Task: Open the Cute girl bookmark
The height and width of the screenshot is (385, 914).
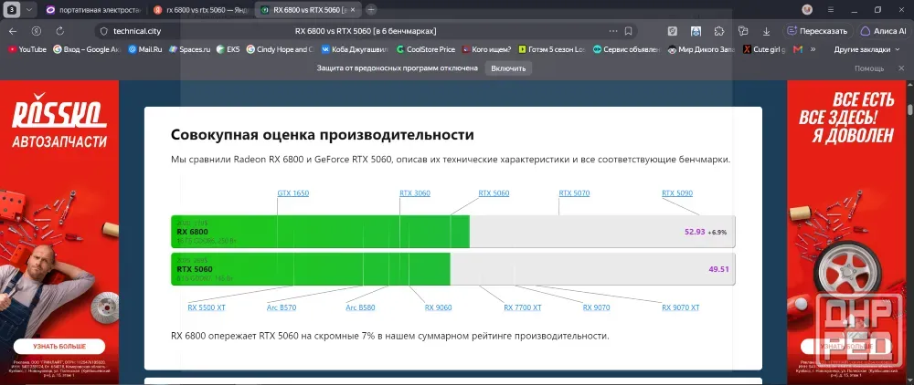Action: (764, 49)
